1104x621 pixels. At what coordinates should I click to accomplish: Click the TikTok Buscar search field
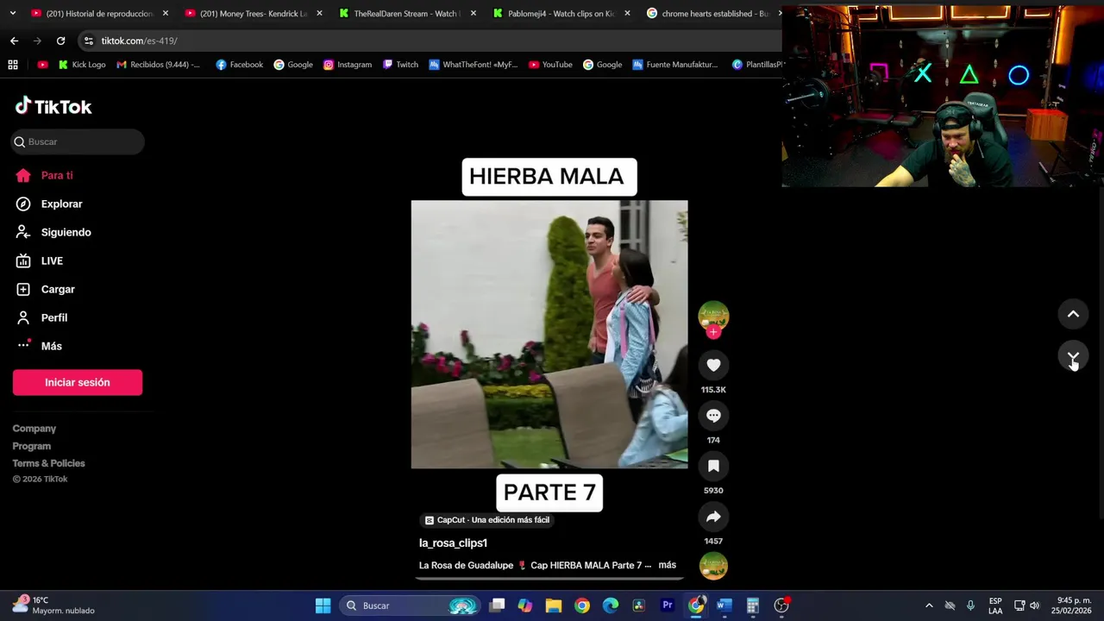78,141
